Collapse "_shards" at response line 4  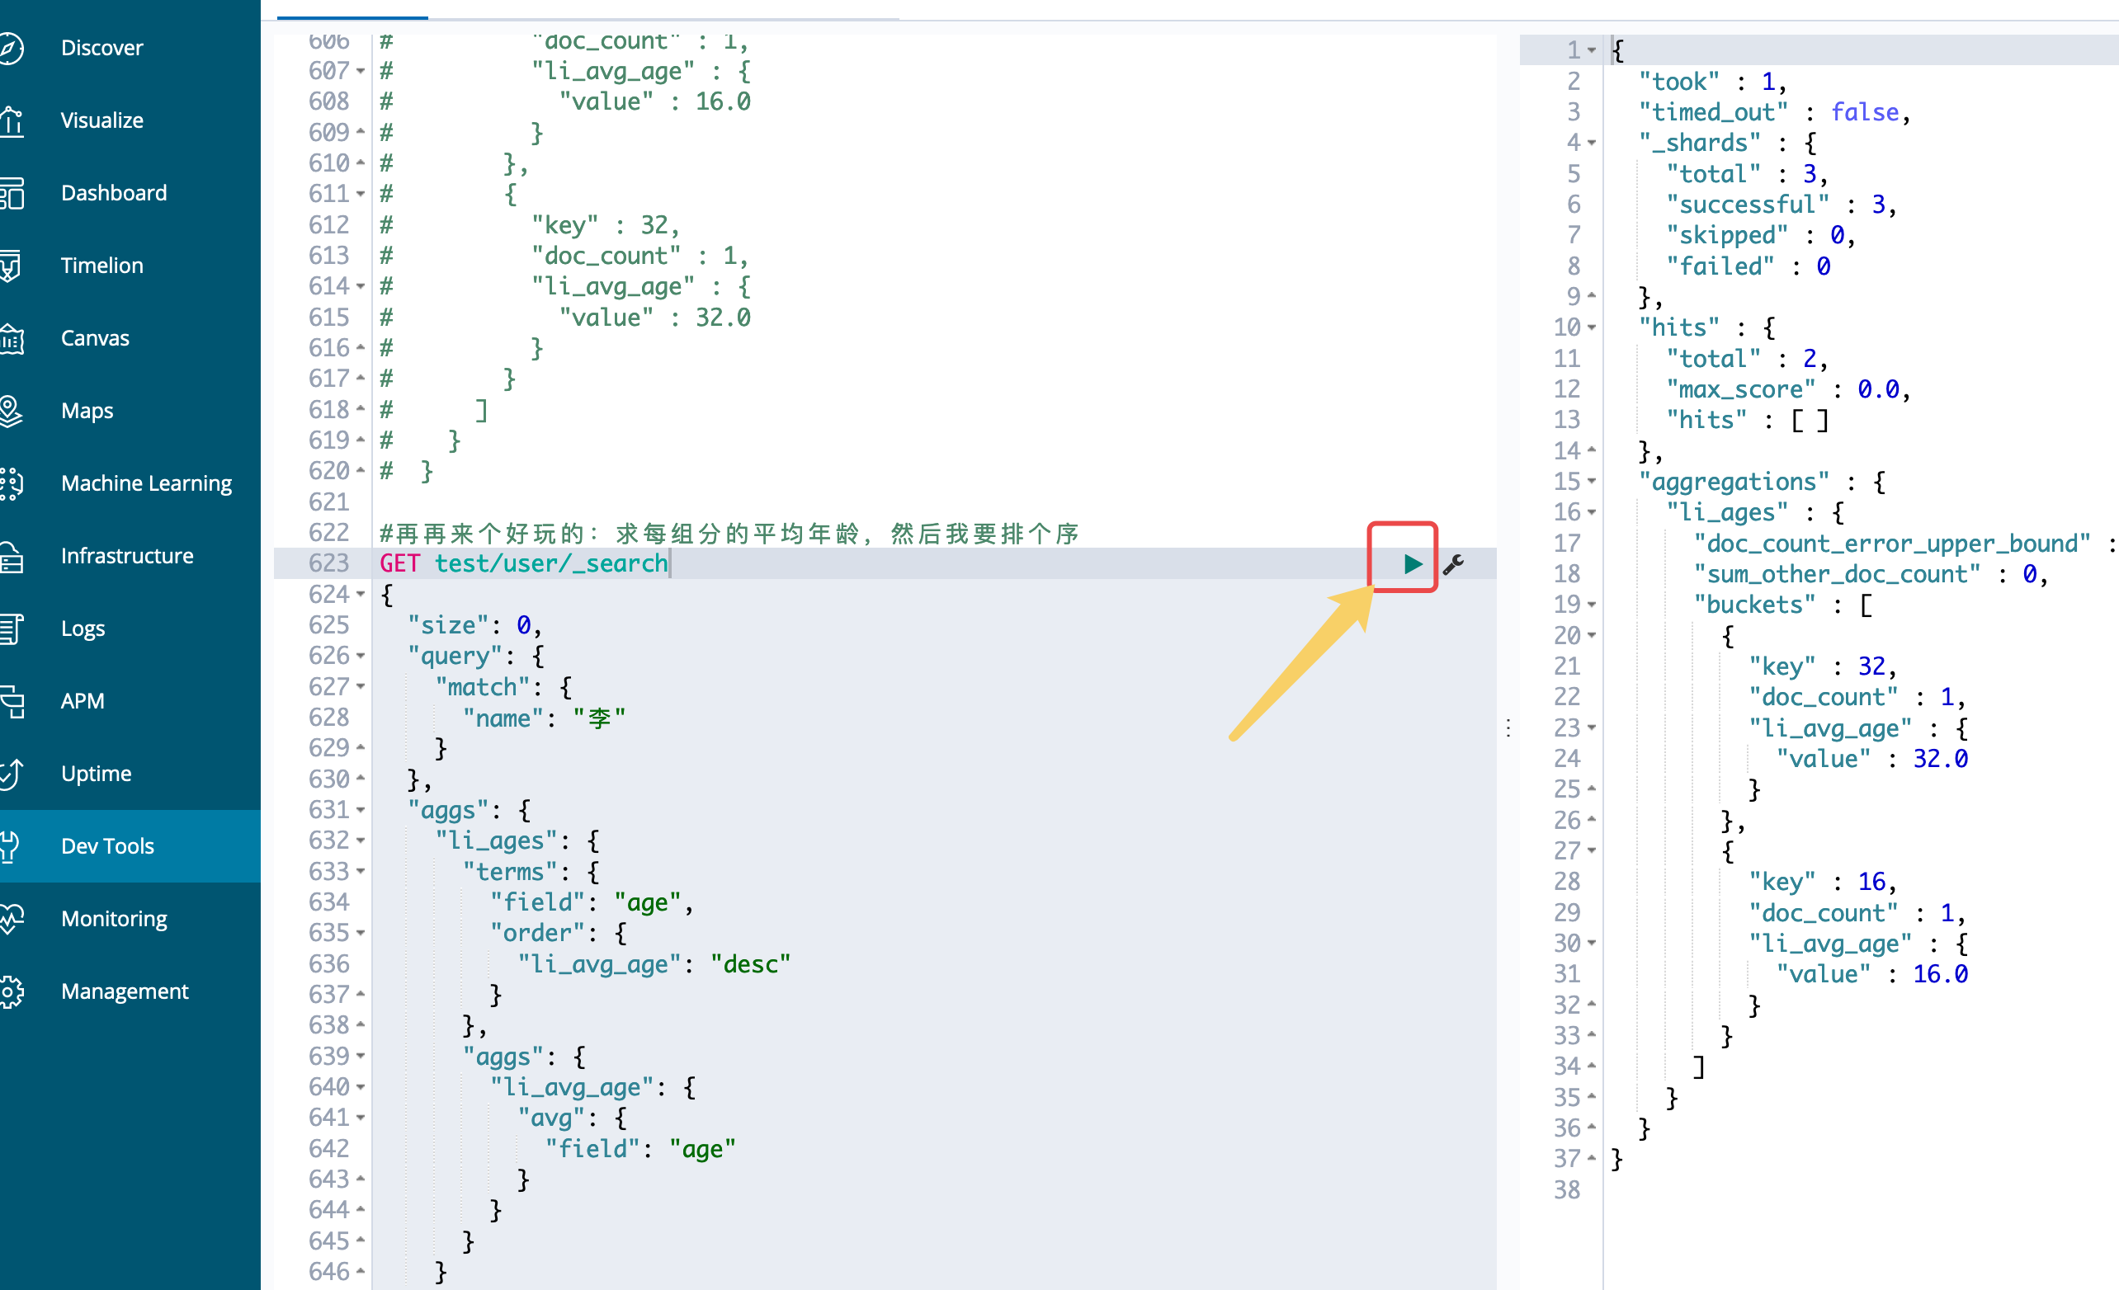point(1592,144)
